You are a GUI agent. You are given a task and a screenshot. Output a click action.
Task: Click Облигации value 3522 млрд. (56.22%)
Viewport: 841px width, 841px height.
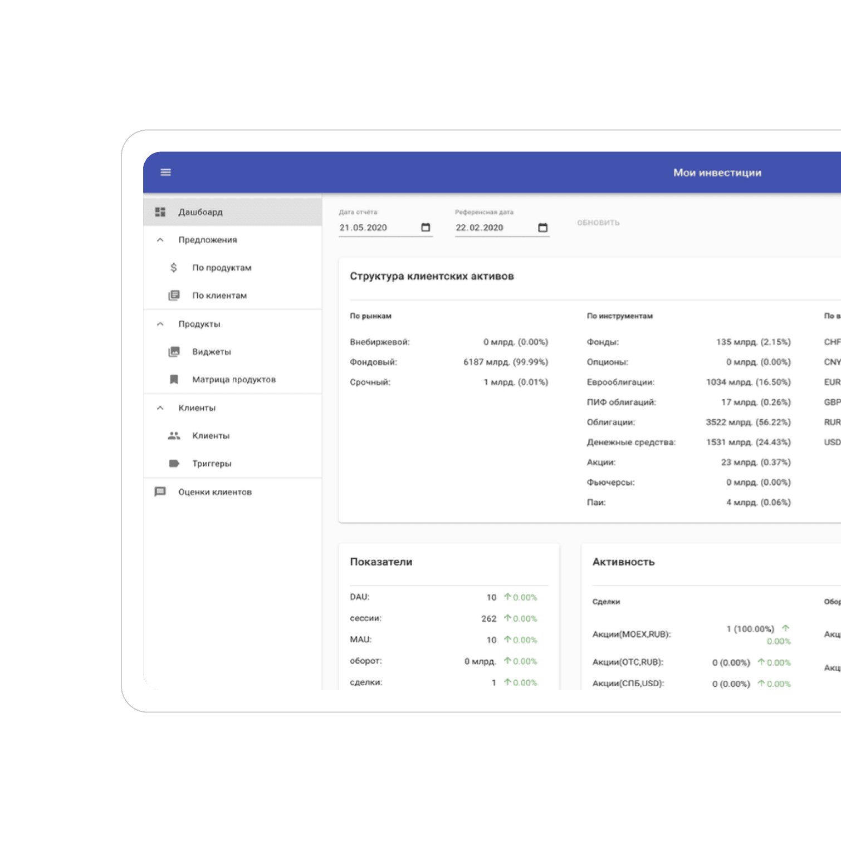tap(748, 422)
